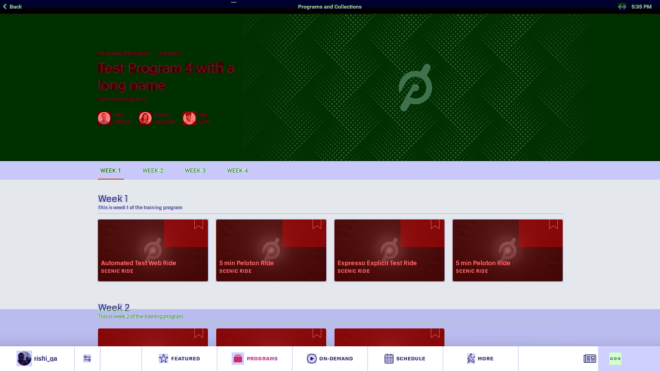Bookmark the Espresso Explicit Test Ride

coord(435,224)
